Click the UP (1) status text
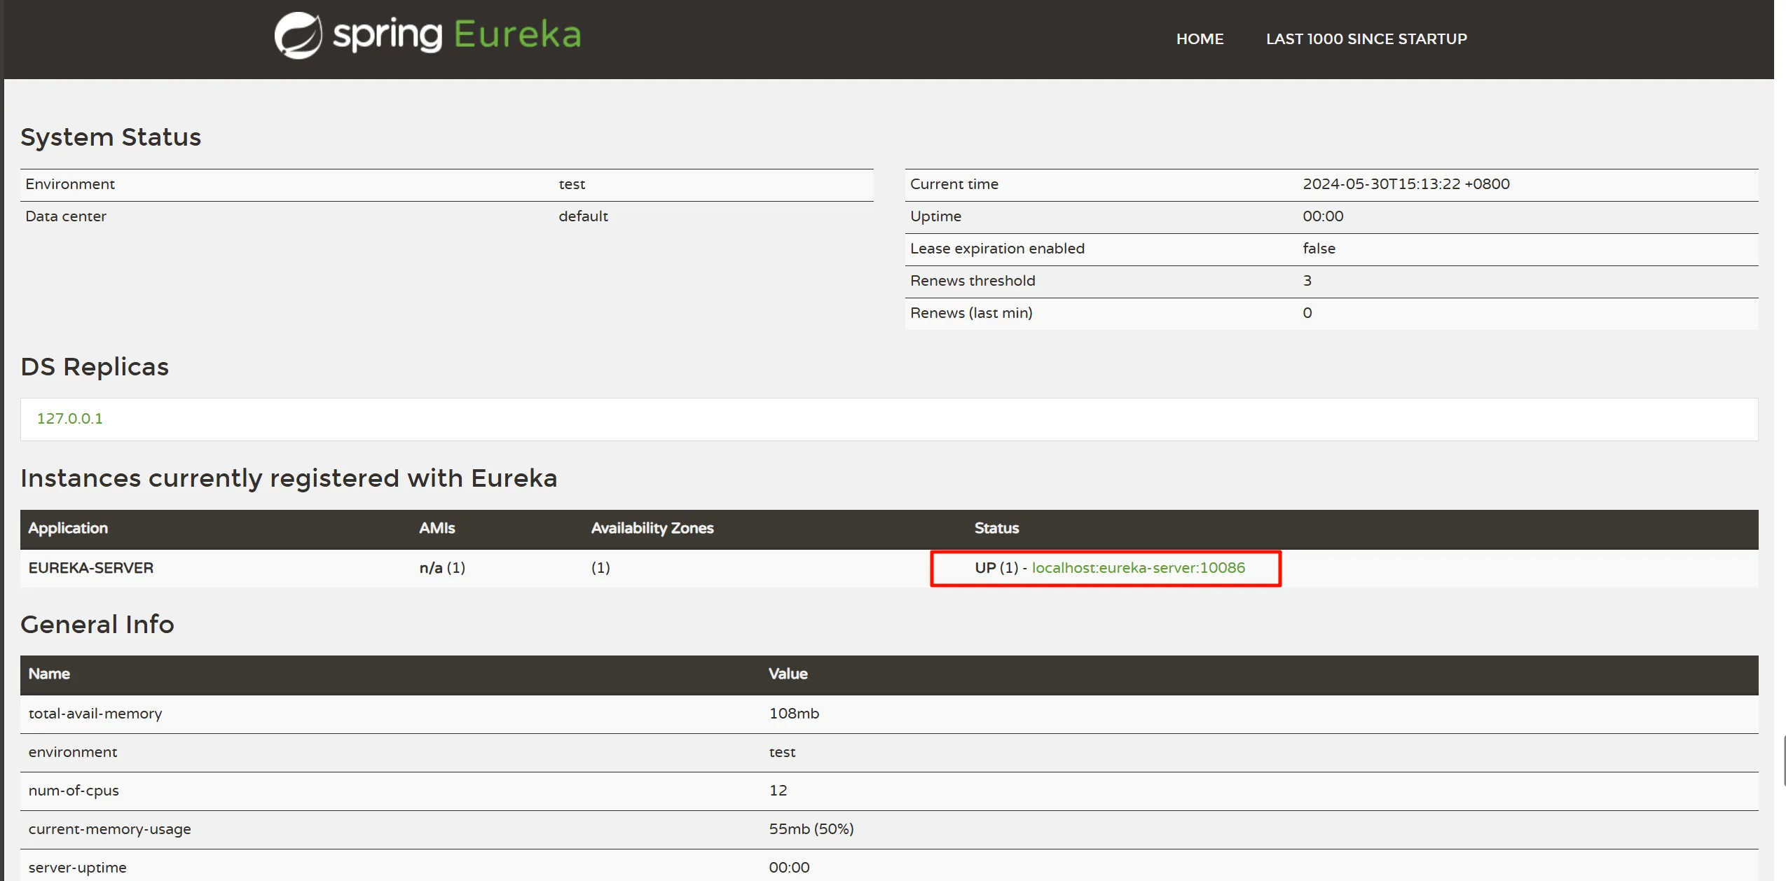The image size is (1786, 881). point(996,567)
